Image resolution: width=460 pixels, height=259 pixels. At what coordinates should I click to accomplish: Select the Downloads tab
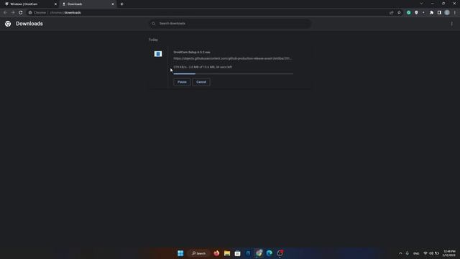pos(88,4)
